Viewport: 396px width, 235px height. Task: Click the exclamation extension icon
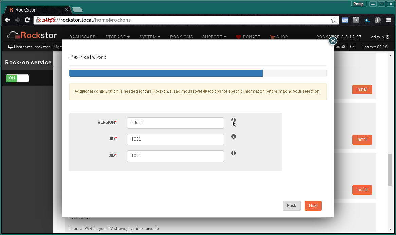[x=356, y=20]
